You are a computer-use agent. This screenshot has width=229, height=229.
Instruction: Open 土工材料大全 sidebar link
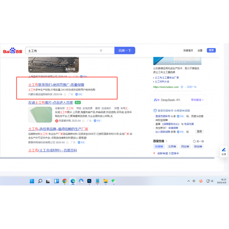point(162,82)
